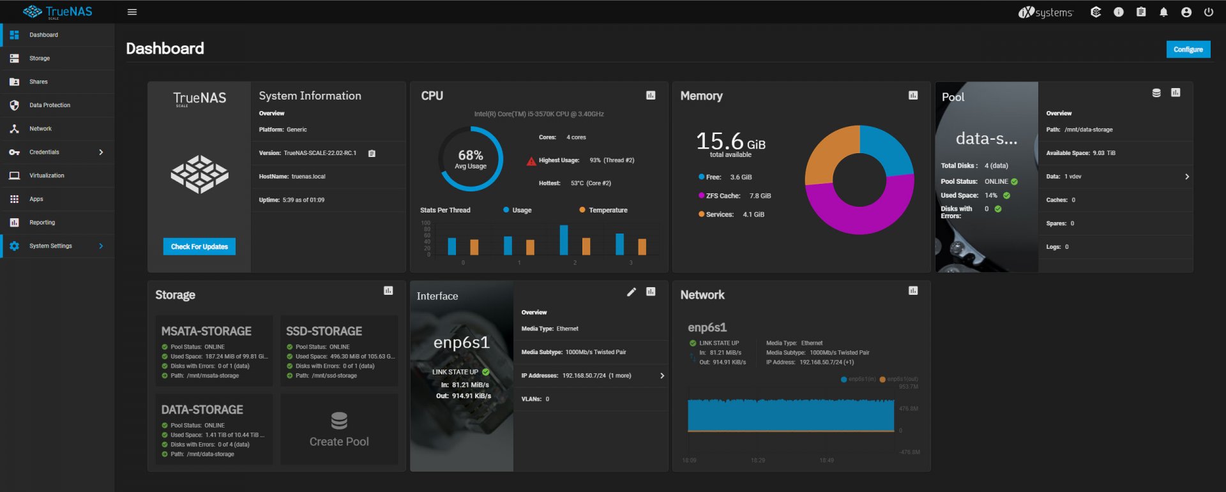Open Pool widget storage disks icon
Viewport: 1226px width, 492px height.
coord(1156,93)
